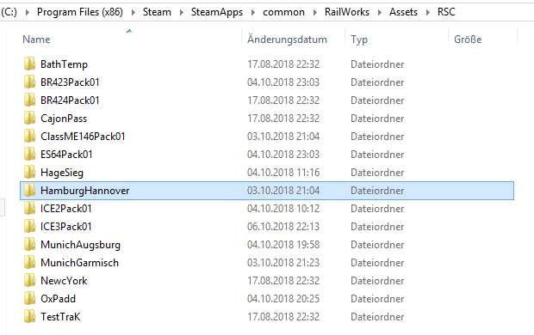Click the BR423Pack01 folder icon

(x=29, y=82)
